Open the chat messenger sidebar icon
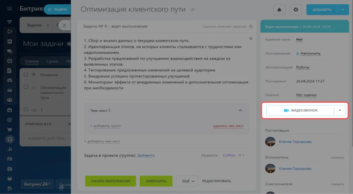 [9, 51]
